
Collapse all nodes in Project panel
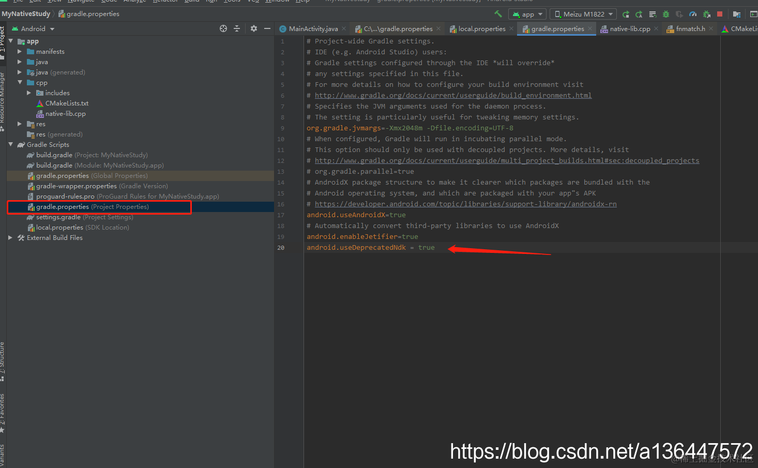click(x=237, y=28)
